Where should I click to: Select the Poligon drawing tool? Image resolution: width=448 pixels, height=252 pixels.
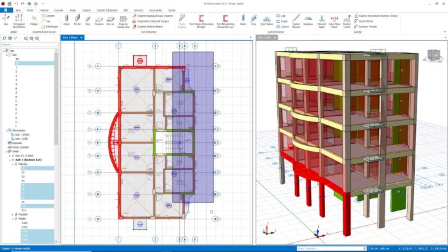[x=34, y=20]
